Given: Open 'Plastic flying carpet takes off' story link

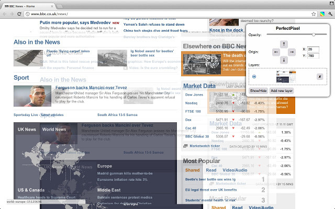Looking at the screenshot, I should pos(68,53).
